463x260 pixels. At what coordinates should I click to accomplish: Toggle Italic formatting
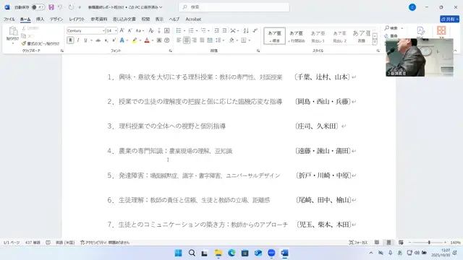78,40
